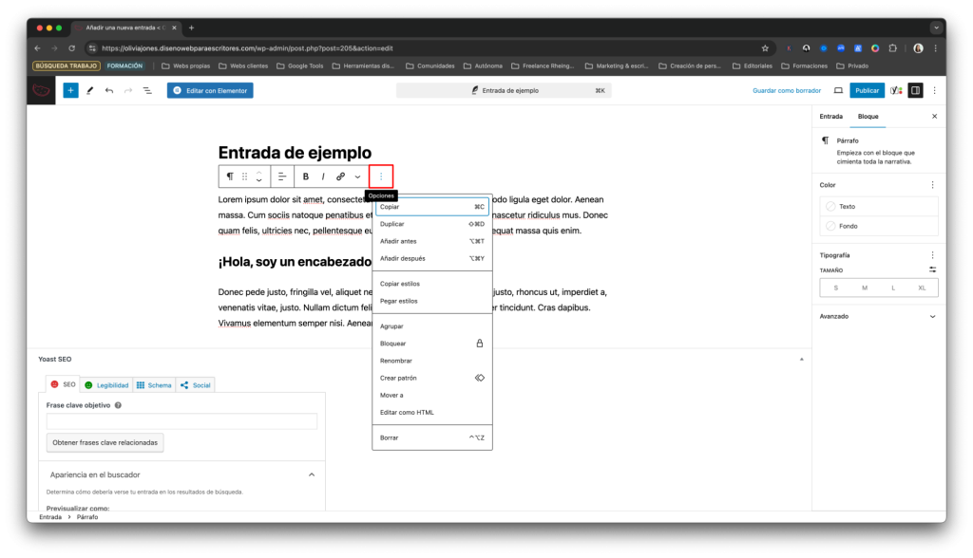Click the undo arrow in top toolbar
The height and width of the screenshot is (558, 973).
point(109,90)
